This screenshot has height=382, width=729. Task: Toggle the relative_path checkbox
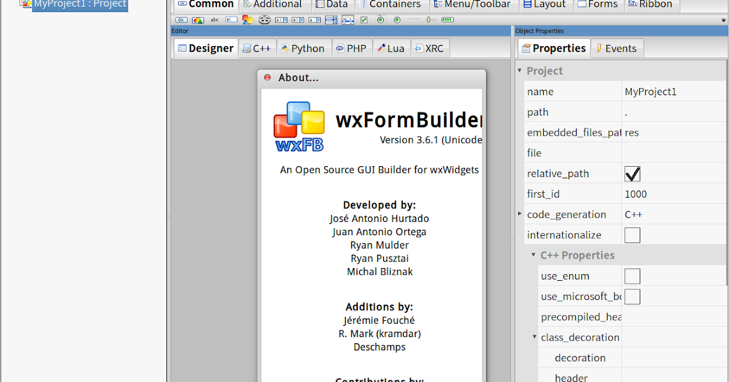pyautogui.click(x=632, y=173)
